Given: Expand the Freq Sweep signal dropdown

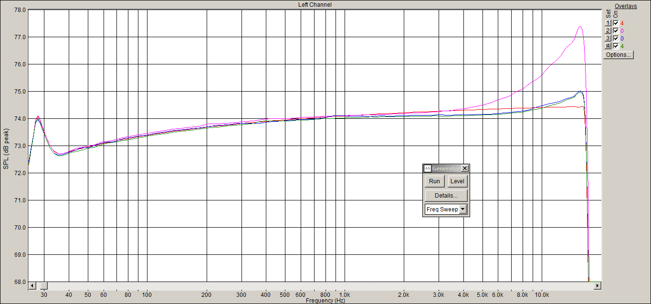Looking at the screenshot, I should pos(462,210).
